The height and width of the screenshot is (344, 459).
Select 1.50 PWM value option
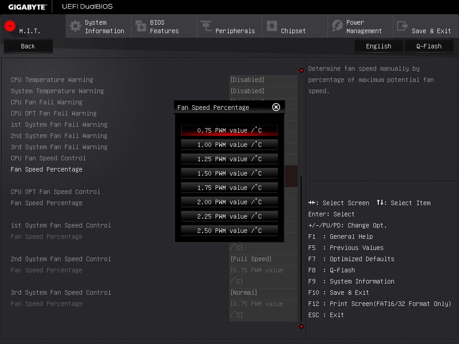point(229,173)
